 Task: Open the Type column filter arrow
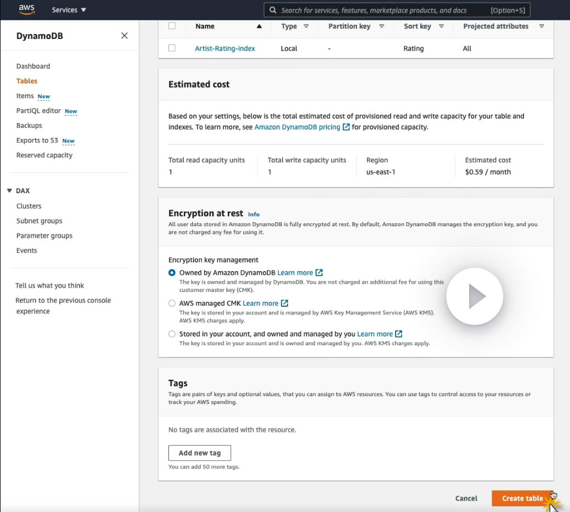[306, 26]
